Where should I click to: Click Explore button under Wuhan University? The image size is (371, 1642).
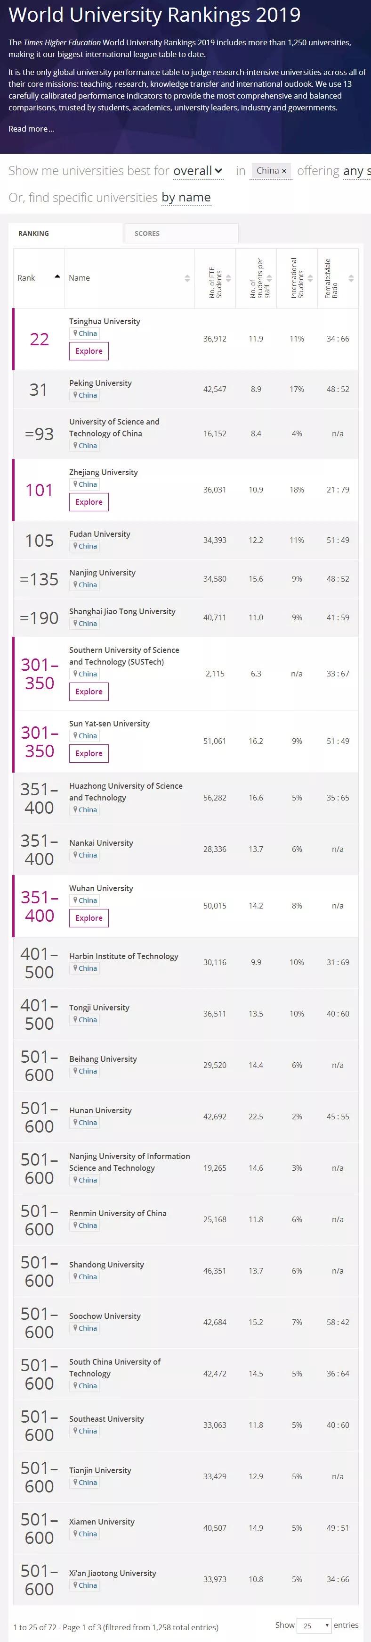89,918
